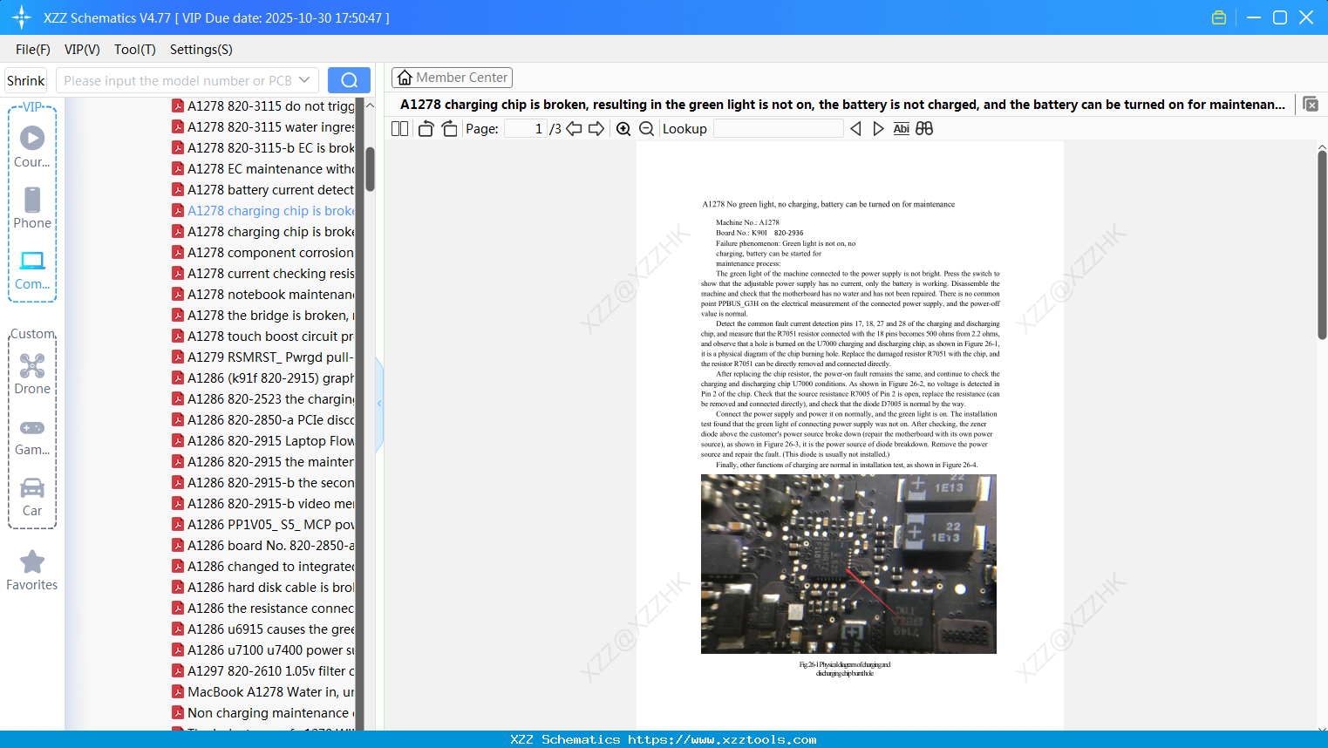Open 'MacBook A1278 Water in' file
The image size is (1328, 748).
point(263,691)
